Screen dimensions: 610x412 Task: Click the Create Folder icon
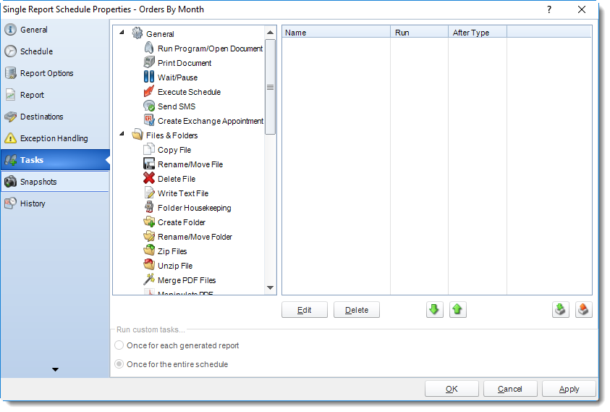click(149, 222)
